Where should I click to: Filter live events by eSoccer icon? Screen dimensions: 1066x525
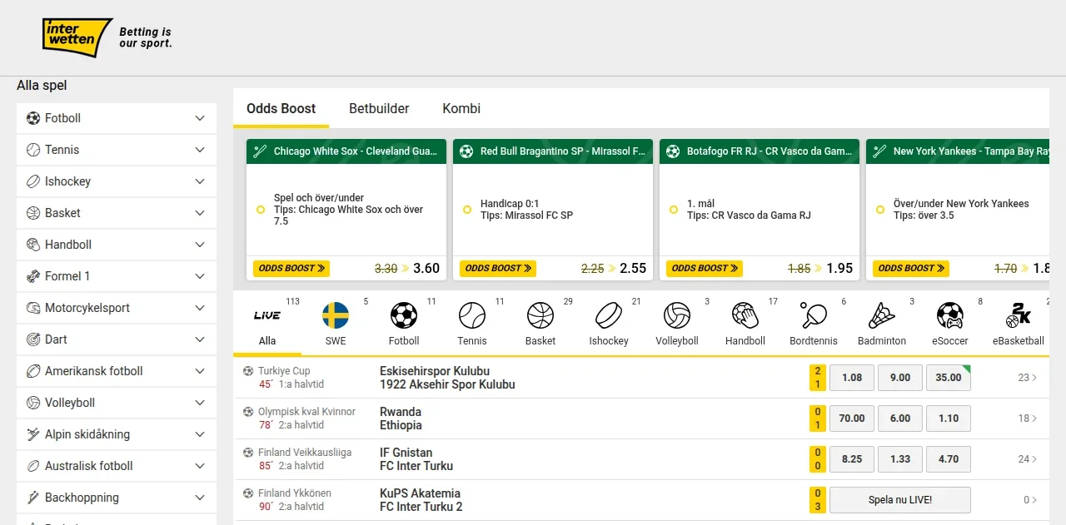pyautogui.click(x=950, y=315)
